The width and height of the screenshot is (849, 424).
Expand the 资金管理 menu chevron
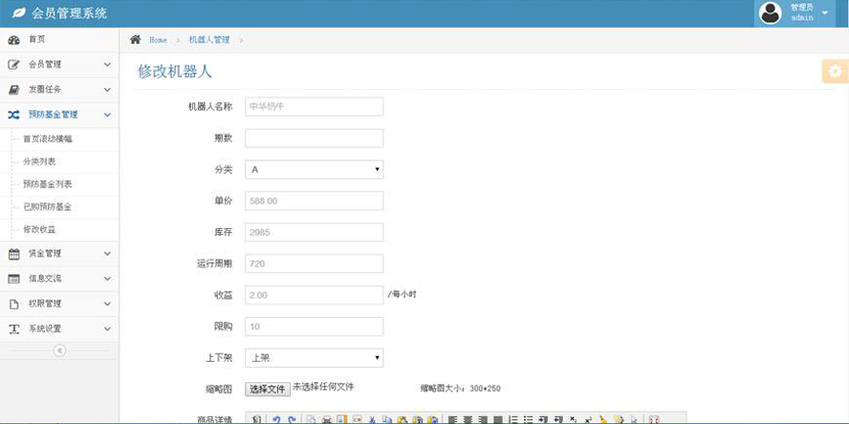point(107,254)
